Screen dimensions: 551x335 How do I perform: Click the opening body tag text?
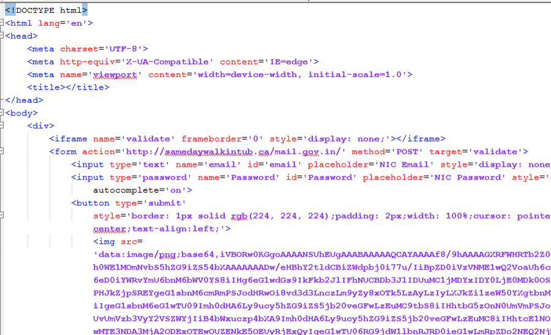point(21,113)
